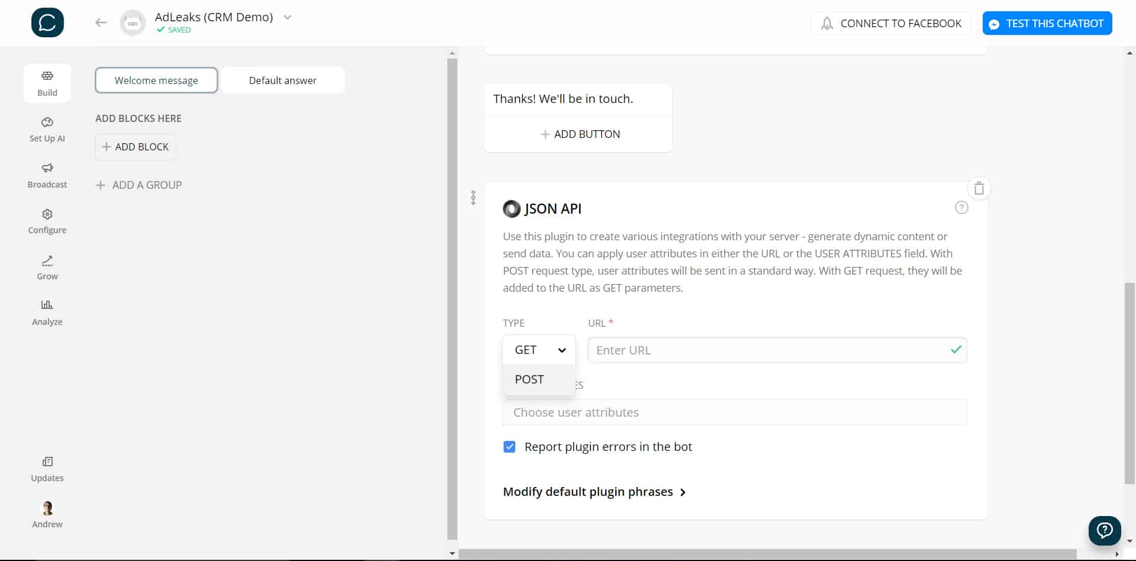Click the page scroll-up arrow at top right

[1130, 53]
